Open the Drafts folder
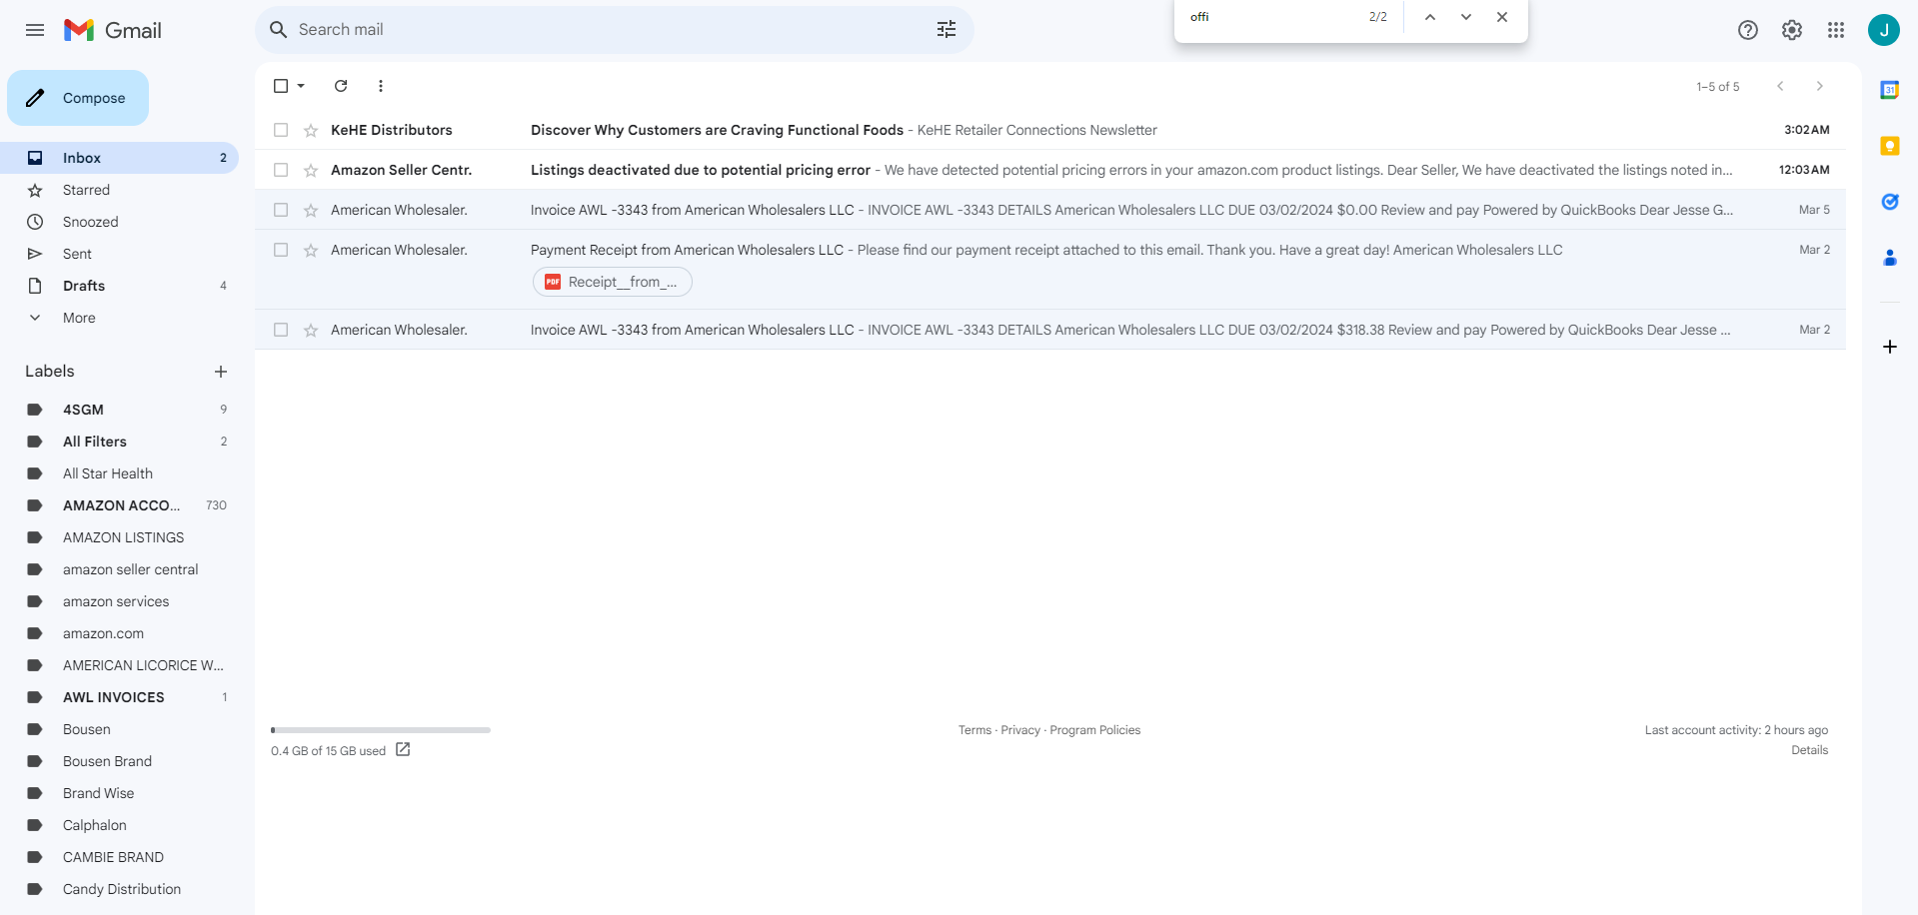This screenshot has height=915, width=1918. pos(120,286)
